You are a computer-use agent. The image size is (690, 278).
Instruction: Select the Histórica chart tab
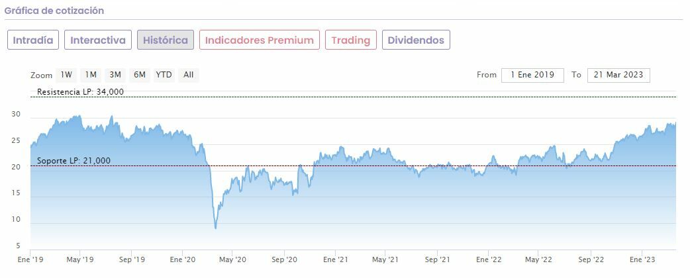pyautogui.click(x=166, y=40)
